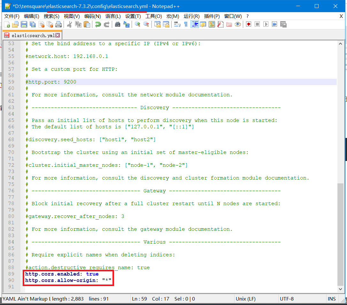Screen dimensions: 347x305
Task: Open the 宏(M) menu
Action: pyautogui.click(x=173, y=16)
